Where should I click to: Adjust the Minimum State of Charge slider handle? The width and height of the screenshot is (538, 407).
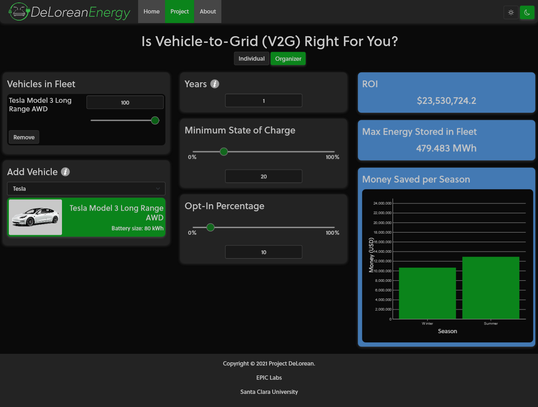(x=224, y=152)
